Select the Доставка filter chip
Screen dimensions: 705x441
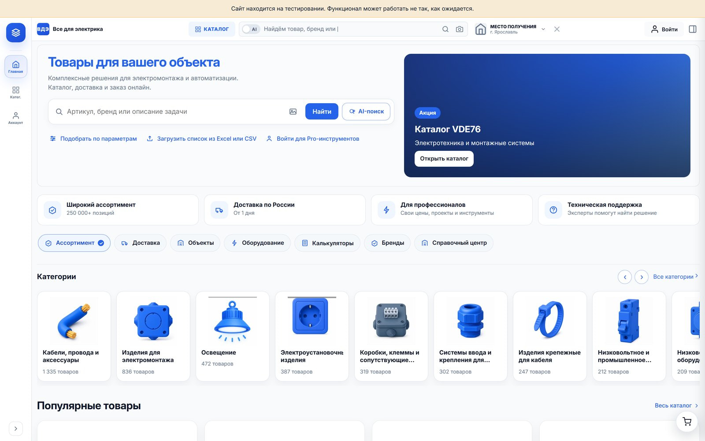point(140,243)
